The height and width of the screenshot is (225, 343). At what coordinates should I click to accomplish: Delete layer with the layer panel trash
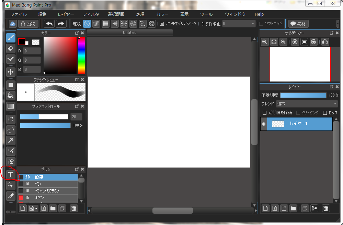tap(326, 209)
